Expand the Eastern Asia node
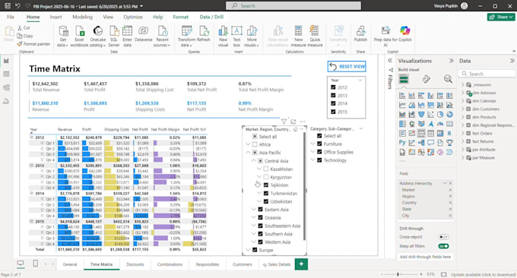 [253, 210]
